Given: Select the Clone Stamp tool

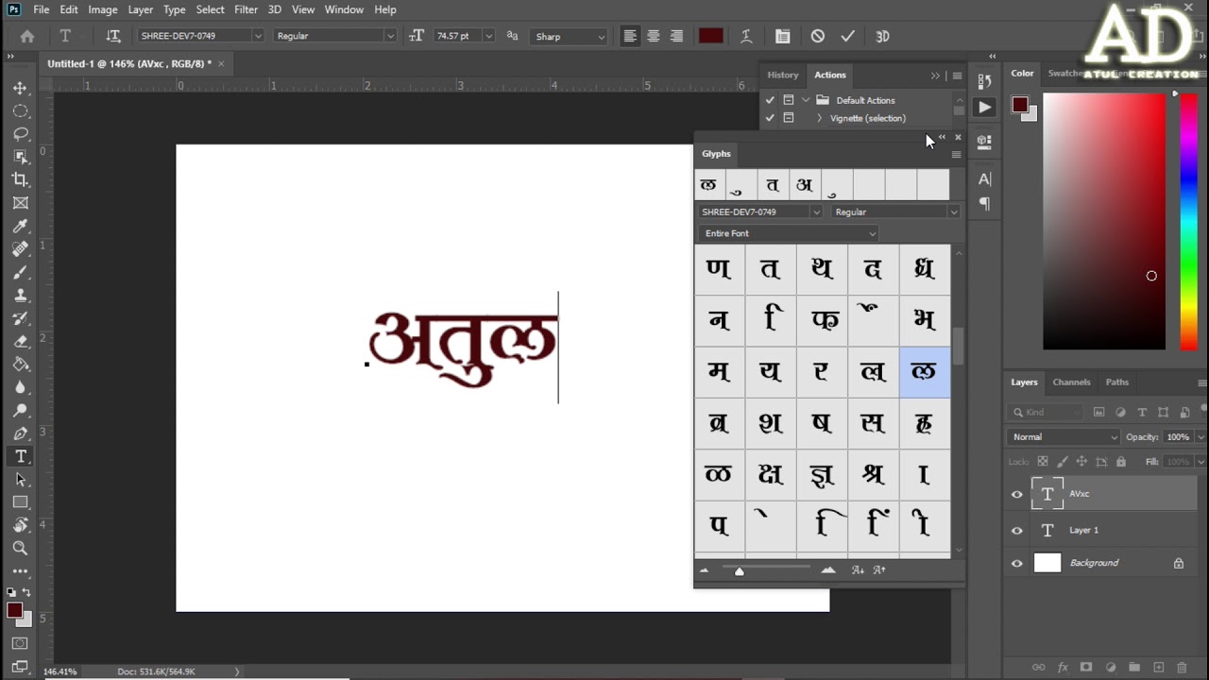Looking at the screenshot, I should (20, 295).
